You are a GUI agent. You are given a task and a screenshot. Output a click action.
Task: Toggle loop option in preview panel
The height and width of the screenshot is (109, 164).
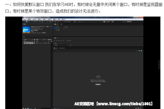point(68,41)
